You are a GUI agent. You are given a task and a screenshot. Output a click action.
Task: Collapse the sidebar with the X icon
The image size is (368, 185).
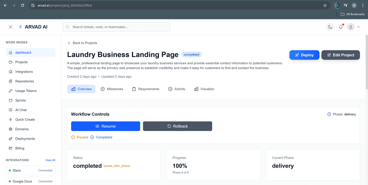coord(10,27)
